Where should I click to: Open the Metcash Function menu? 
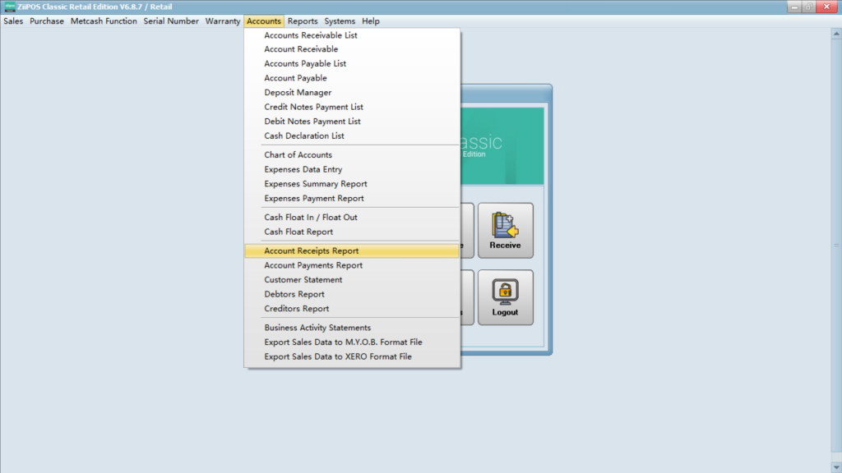(104, 21)
